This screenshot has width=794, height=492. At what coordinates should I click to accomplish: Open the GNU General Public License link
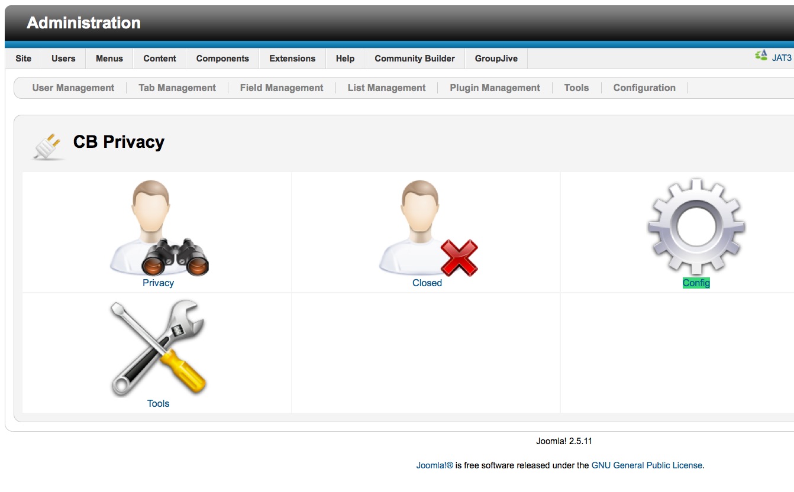647,465
